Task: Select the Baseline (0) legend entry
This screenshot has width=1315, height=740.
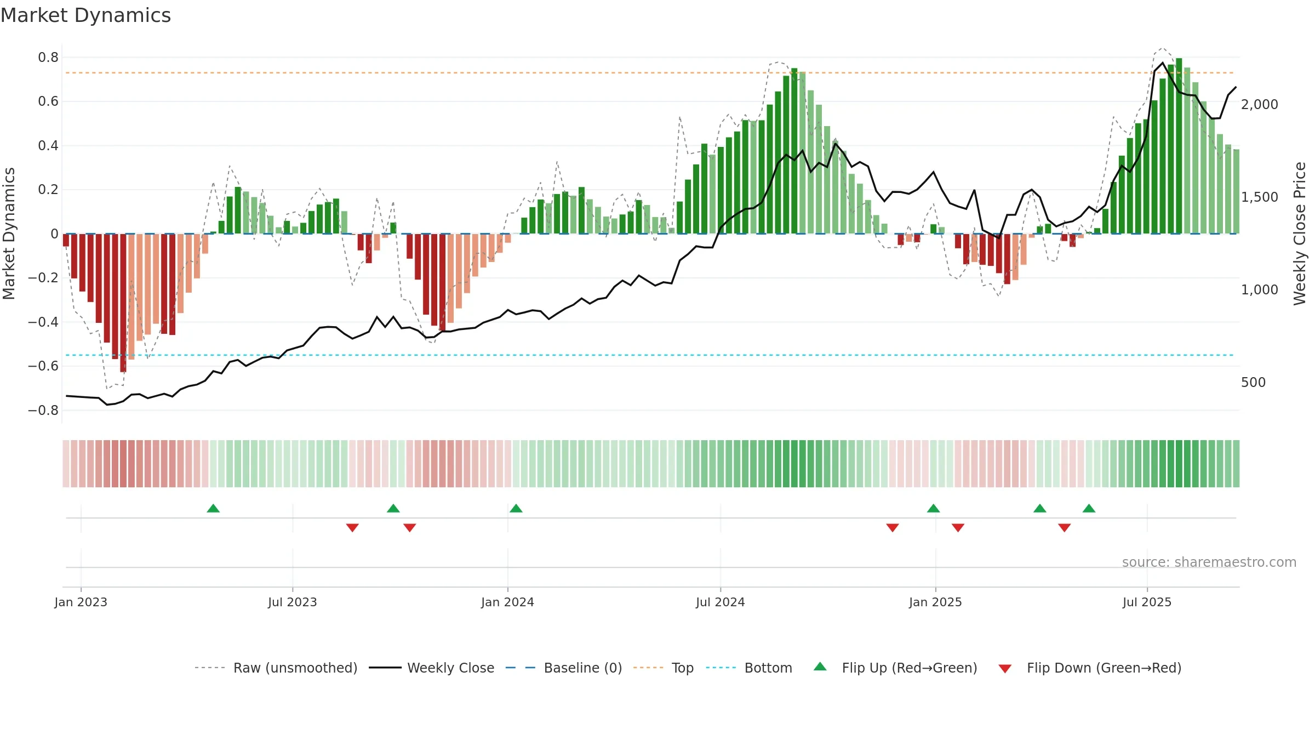Action: point(564,668)
